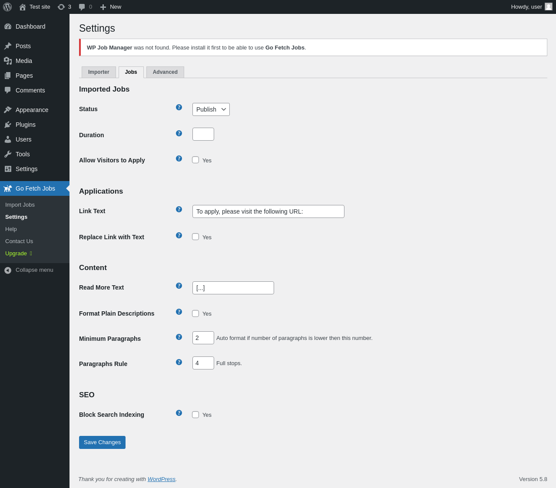Click help icon for Block Search Indexing
Screen dimensions: 556x488
[x=179, y=413]
